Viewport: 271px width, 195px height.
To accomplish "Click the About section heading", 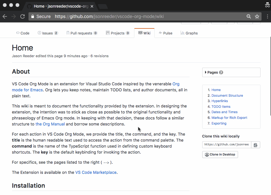I will [x=21, y=71].
